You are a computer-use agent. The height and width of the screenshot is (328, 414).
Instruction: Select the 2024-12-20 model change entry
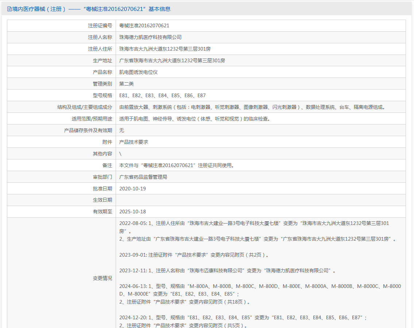click(243, 318)
